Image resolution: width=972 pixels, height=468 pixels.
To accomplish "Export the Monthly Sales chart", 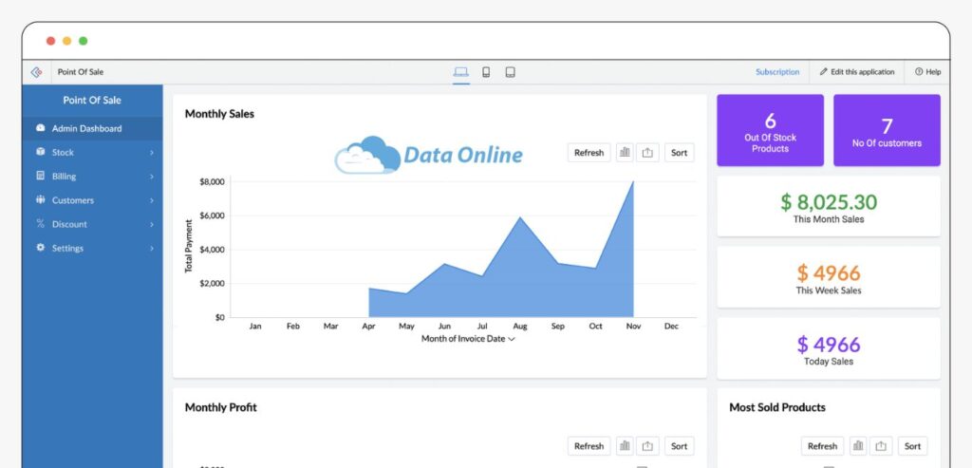I will [x=647, y=153].
